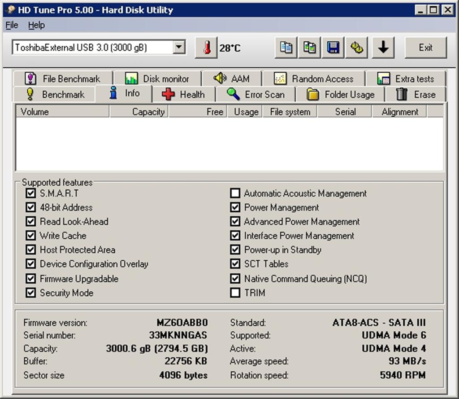Minimize the HD Tune Pro window

point(420,10)
